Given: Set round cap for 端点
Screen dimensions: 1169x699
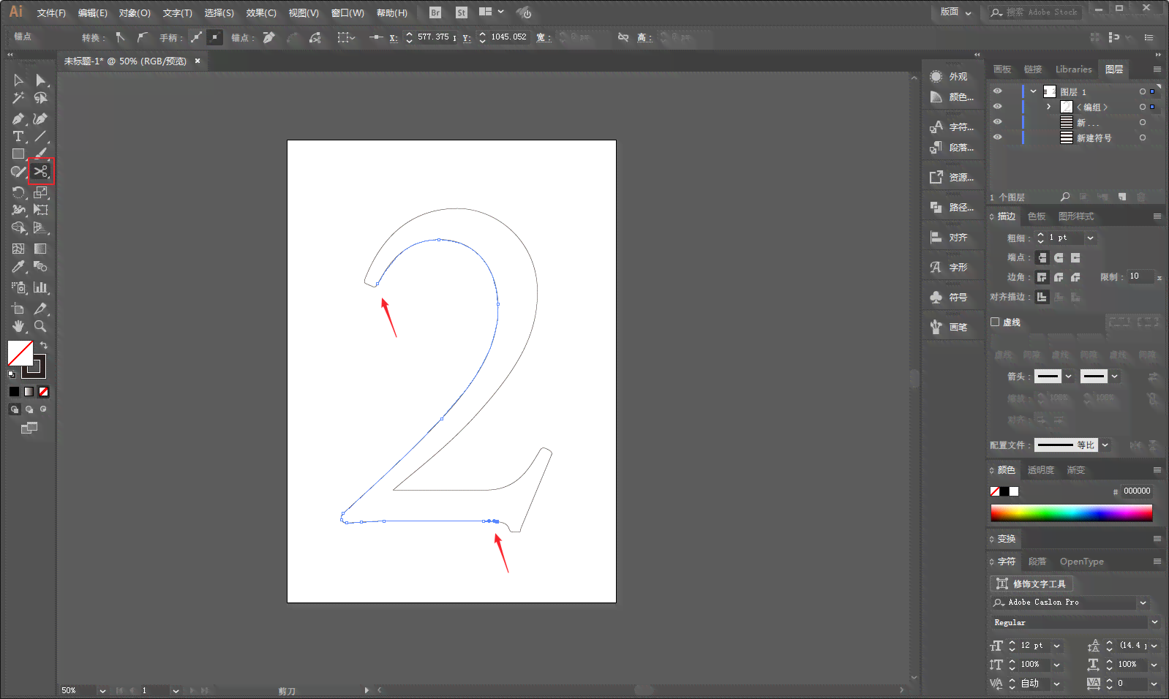Looking at the screenshot, I should 1059,257.
